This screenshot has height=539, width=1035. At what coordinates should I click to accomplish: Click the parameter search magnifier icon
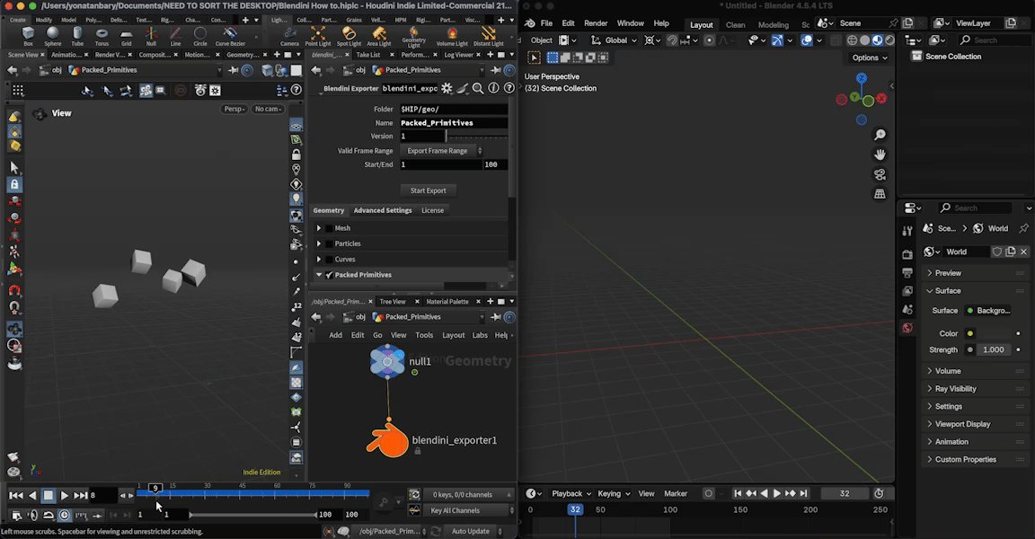[478, 88]
